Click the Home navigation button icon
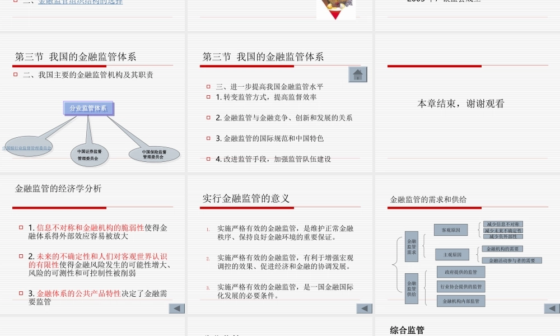560x336 pixels. (357, 74)
